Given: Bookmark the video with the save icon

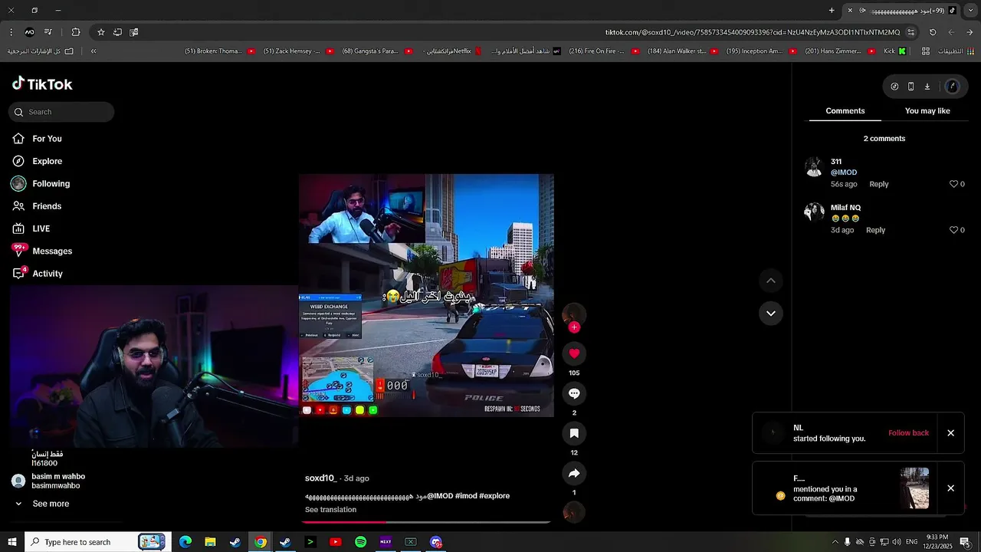Looking at the screenshot, I should pos(574,433).
